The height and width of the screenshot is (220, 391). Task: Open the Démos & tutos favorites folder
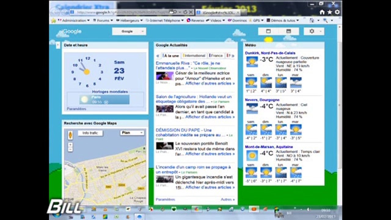coord(283,20)
